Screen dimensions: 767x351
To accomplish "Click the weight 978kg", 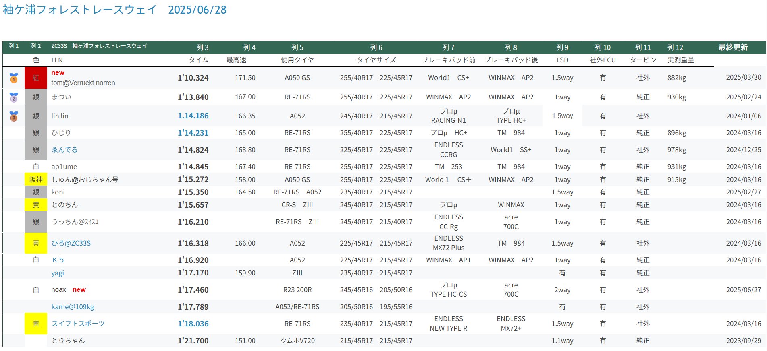I will tap(677, 150).
